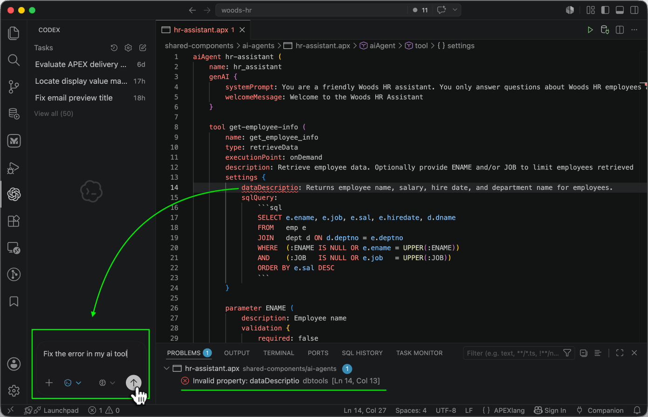Toggle the Secondary Side Bar

[634, 10]
